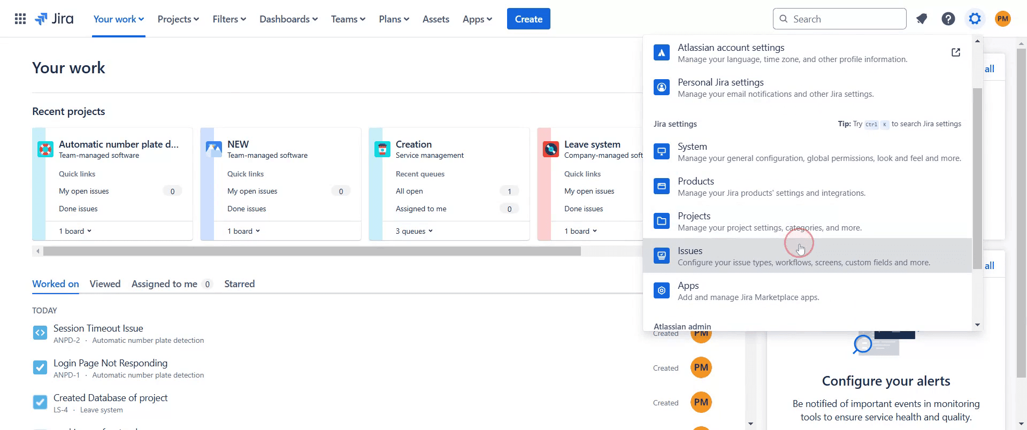
Task: Expand the Filters dropdown menu
Action: 229,19
